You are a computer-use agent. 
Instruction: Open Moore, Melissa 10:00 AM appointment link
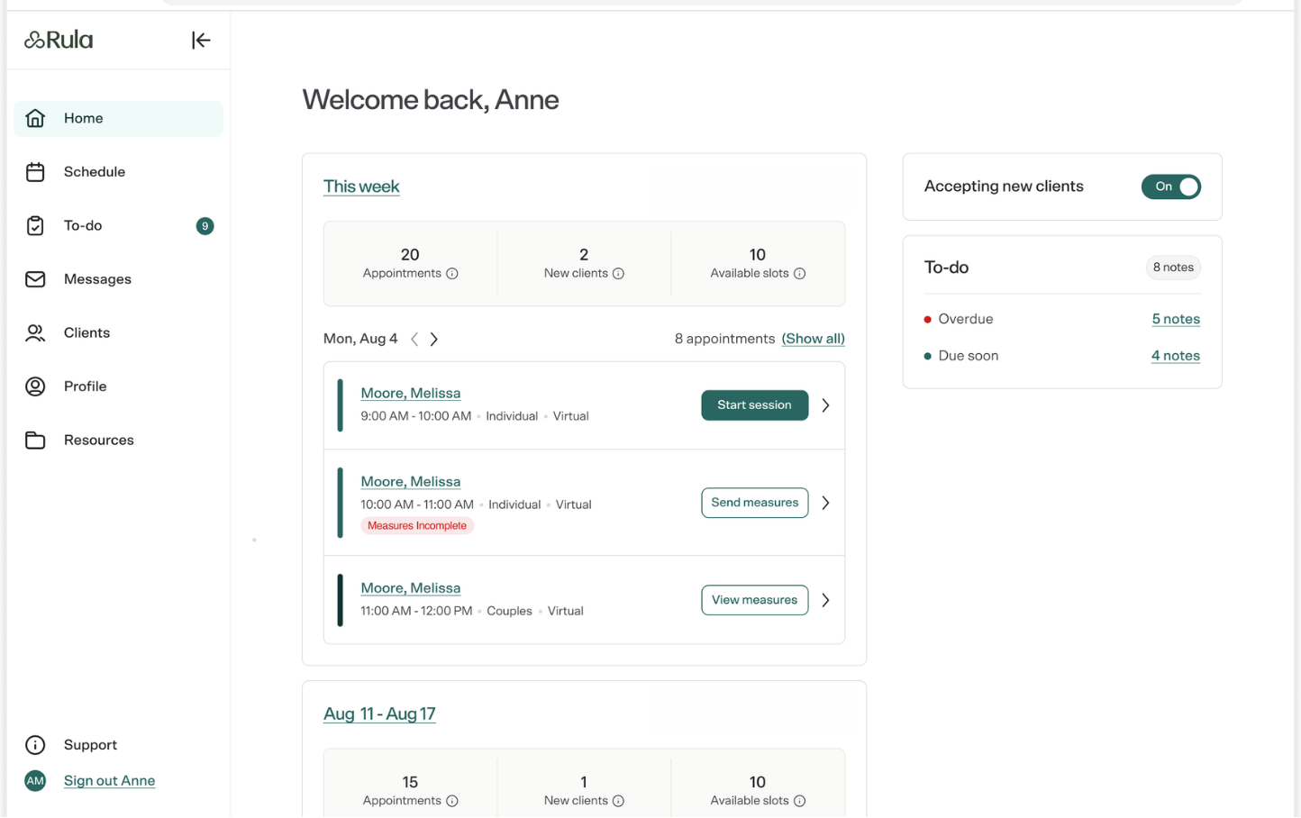point(411,481)
